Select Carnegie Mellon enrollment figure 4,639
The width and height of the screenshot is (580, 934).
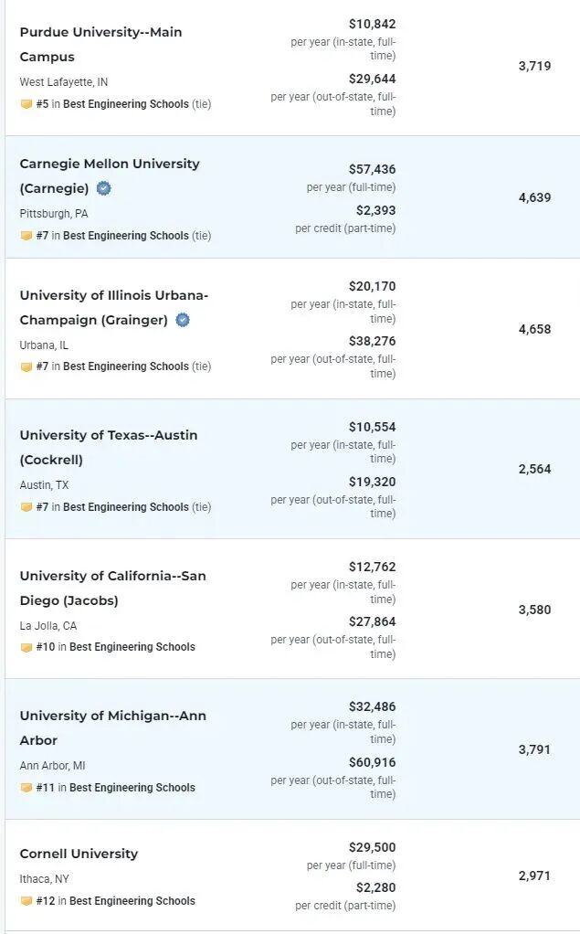534,197
